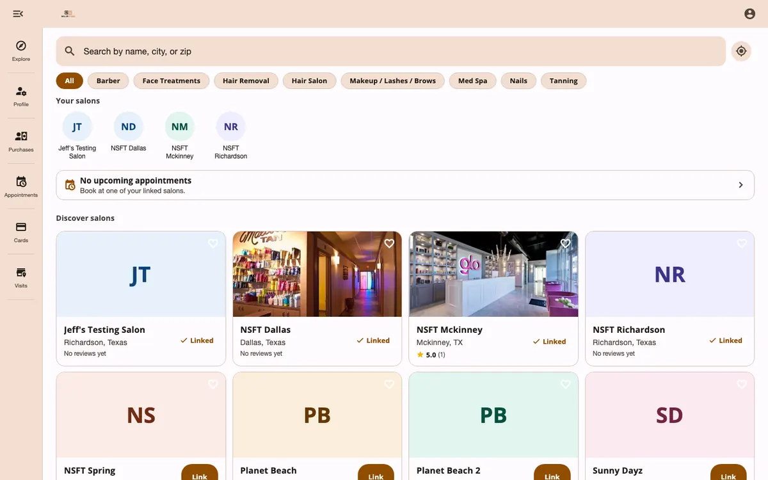This screenshot has width=768, height=480.
Task: Click the salon logo in header
Action: [68, 13]
